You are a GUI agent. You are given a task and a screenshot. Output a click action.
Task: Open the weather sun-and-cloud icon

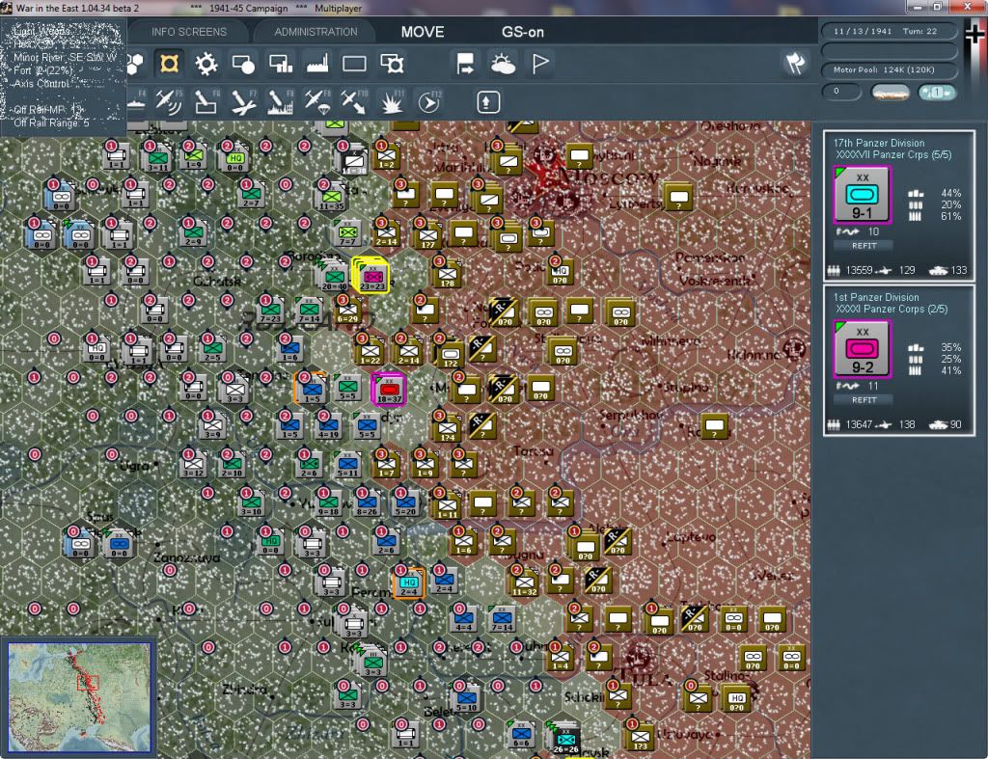503,64
